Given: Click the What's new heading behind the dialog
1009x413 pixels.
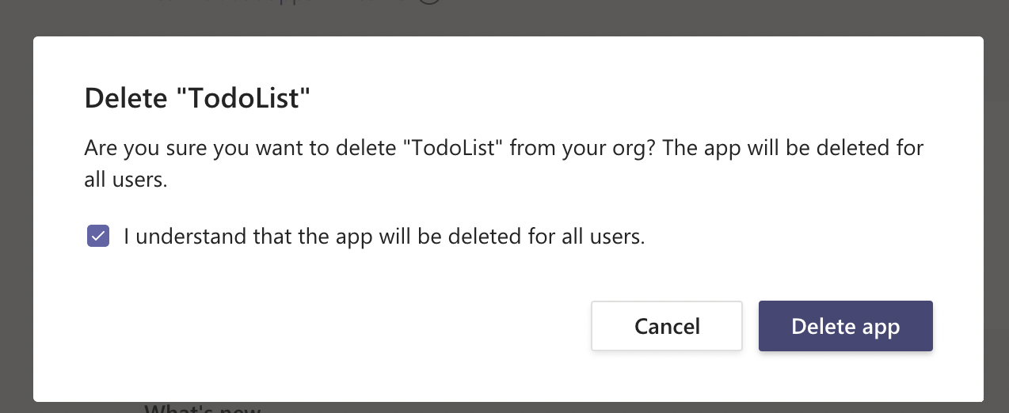Looking at the screenshot, I should (x=203, y=408).
